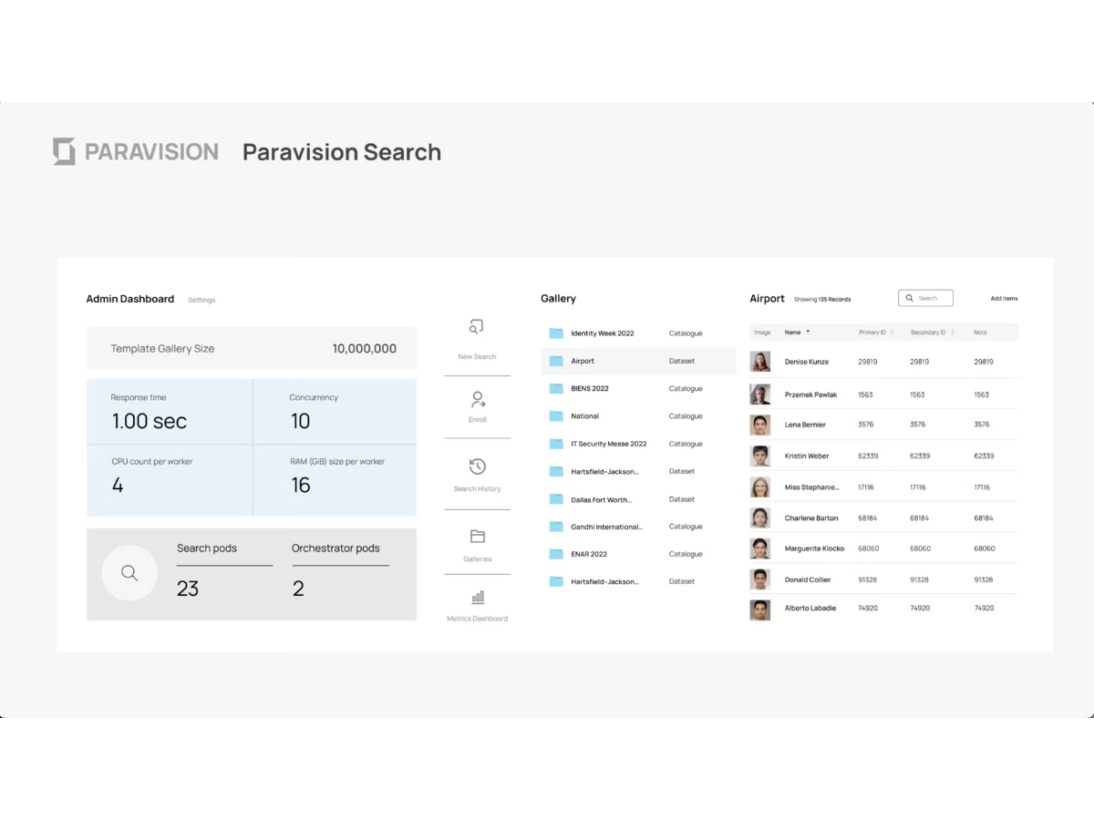Viewport: 1094px width, 820px height.
Task: Click the Image column header
Action: pyautogui.click(x=762, y=333)
